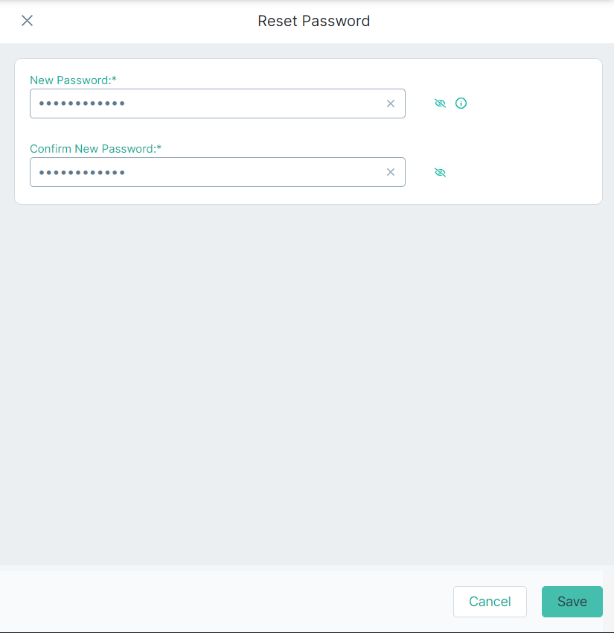
Task: Cancel the password reset
Action: (490, 602)
